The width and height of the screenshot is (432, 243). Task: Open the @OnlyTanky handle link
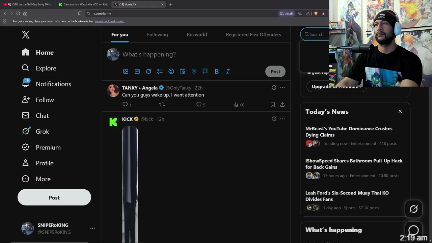pos(178,88)
